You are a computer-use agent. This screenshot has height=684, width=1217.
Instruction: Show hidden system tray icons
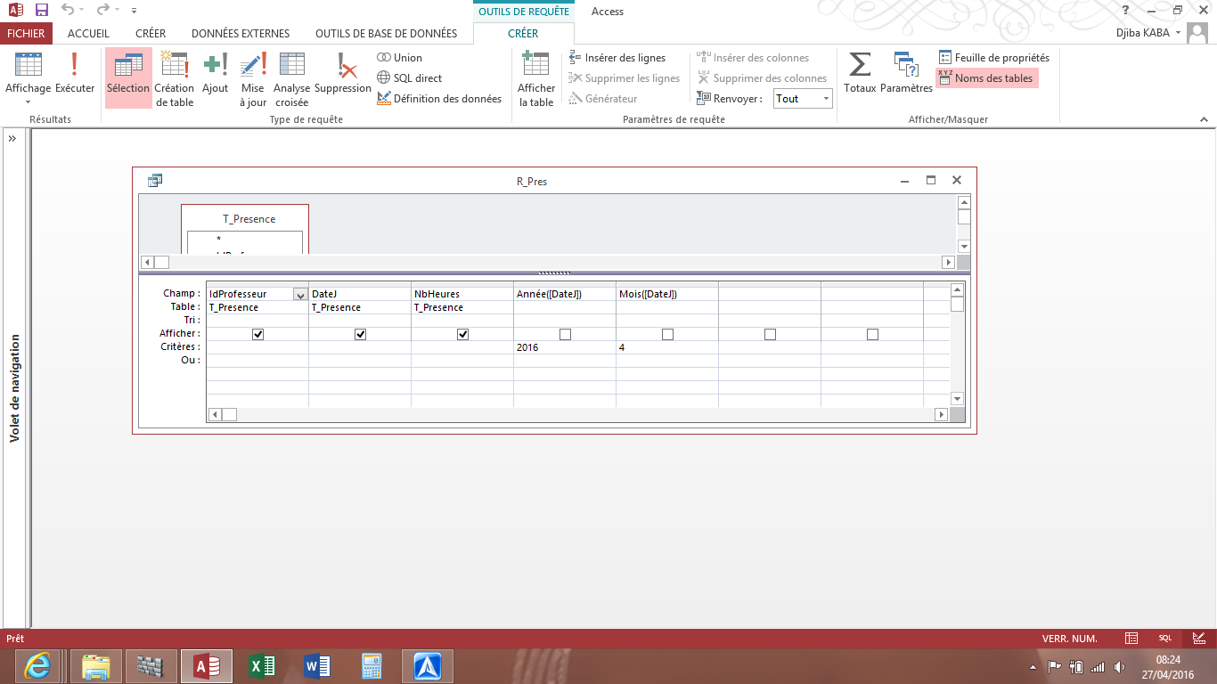(1033, 667)
